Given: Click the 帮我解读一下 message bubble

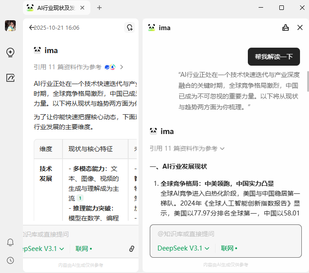Looking at the screenshot, I should pos(273,57).
